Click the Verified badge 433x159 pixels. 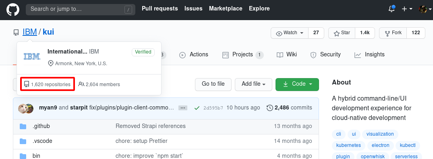coord(143,52)
